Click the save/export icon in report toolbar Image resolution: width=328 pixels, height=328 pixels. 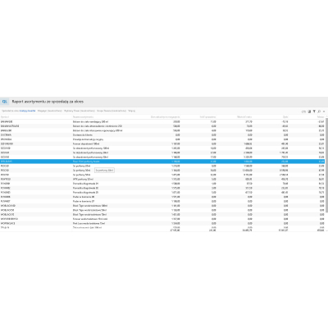tap(309, 112)
